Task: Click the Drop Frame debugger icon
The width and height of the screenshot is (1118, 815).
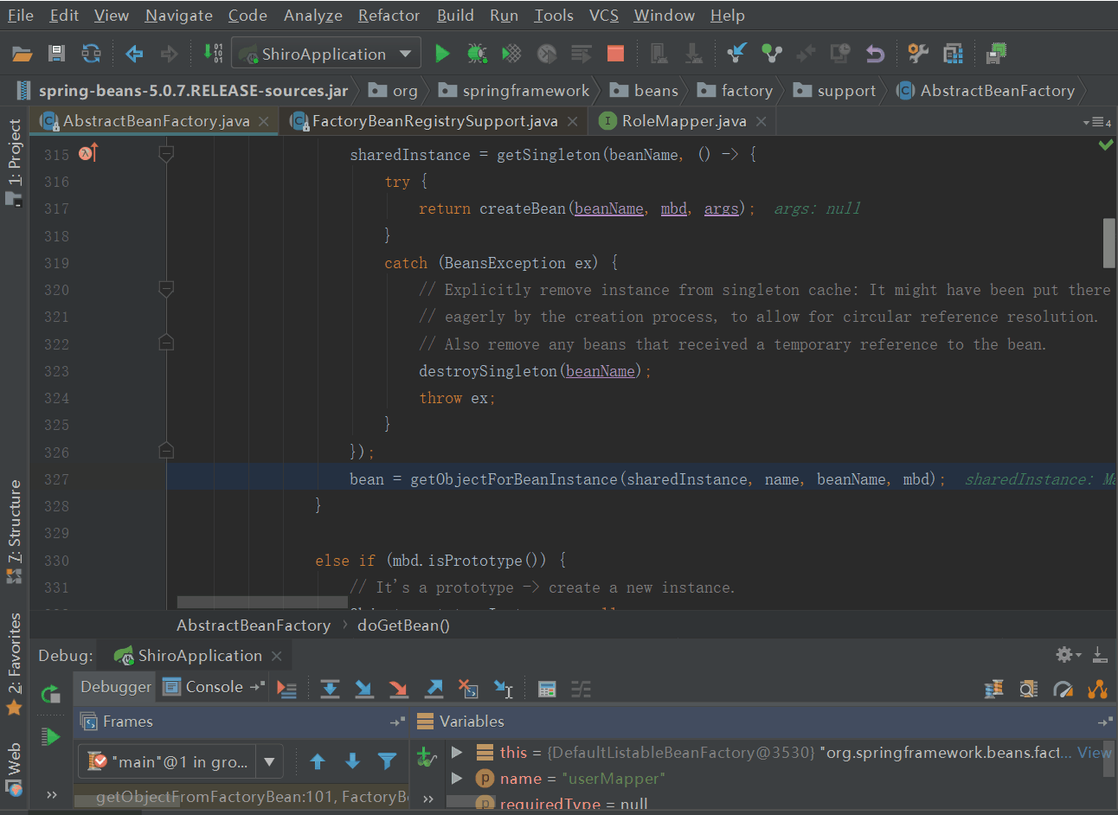Action: pos(468,689)
